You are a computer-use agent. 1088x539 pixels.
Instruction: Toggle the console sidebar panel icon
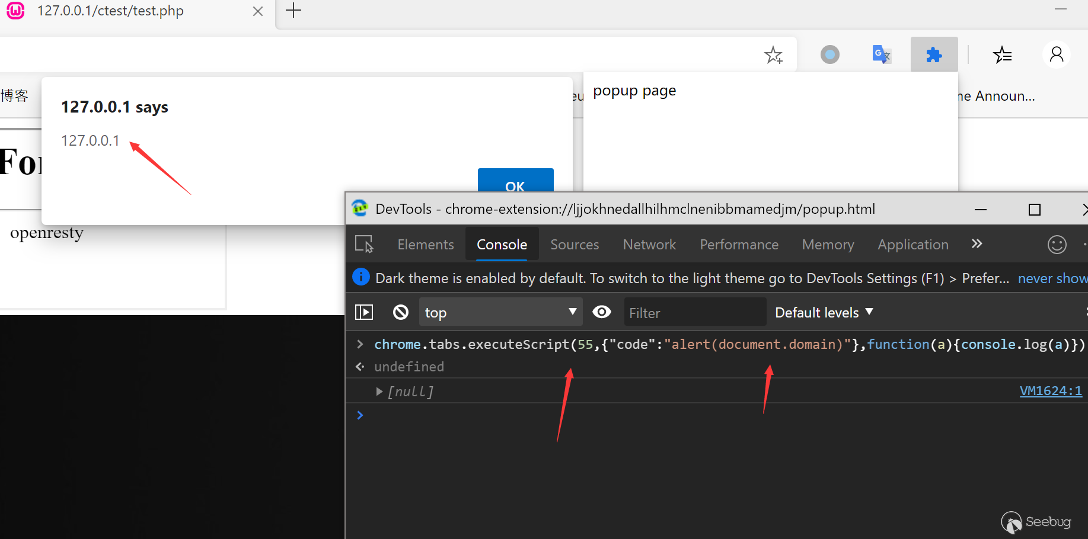click(364, 312)
